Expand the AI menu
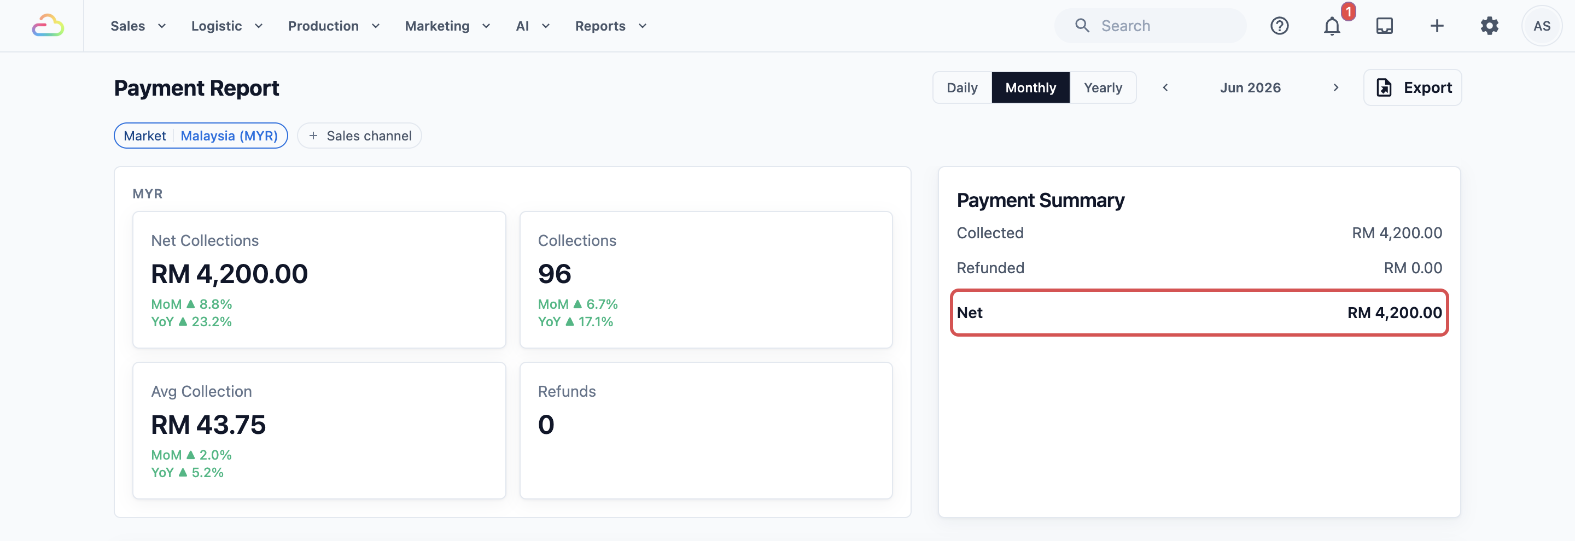1575x541 pixels. pos(532,26)
